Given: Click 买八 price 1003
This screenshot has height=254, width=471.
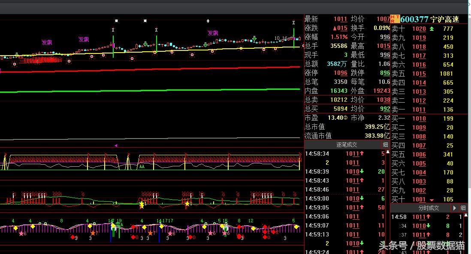Looking at the screenshot, I should [419, 181].
